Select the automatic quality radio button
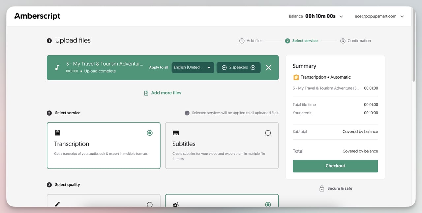This screenshot has height=213, width=422. pyautogui.click(x=268, y=204)
